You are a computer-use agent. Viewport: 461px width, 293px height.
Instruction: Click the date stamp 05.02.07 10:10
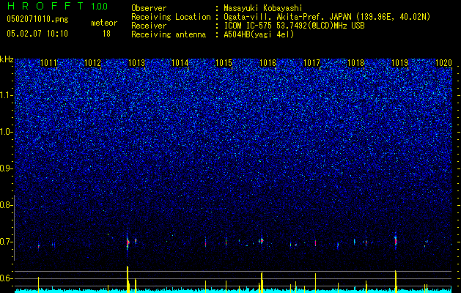(x=37, y=34)
